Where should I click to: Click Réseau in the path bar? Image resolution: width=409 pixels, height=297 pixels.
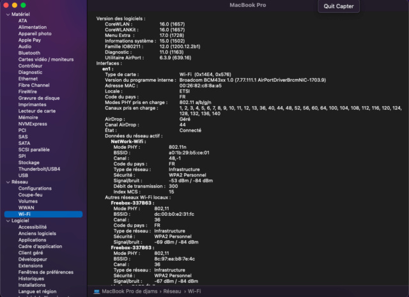pyautogui.click(x=172, y=291)
